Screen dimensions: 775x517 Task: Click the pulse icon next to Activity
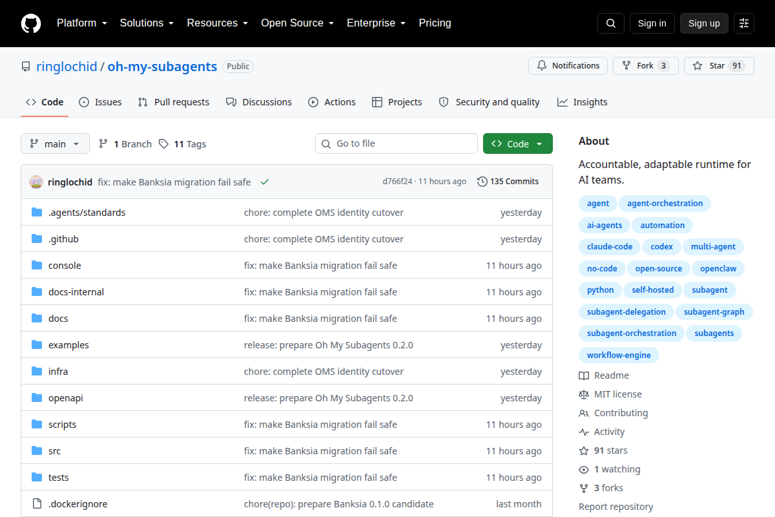584,432
